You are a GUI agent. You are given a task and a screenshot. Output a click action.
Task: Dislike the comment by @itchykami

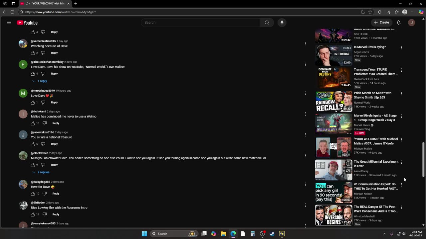45,123
